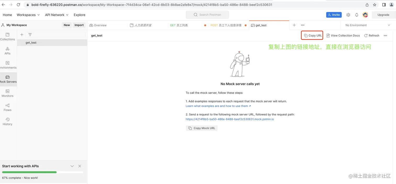Click My Workspace title in sidebar header

[x=16, y=25]
